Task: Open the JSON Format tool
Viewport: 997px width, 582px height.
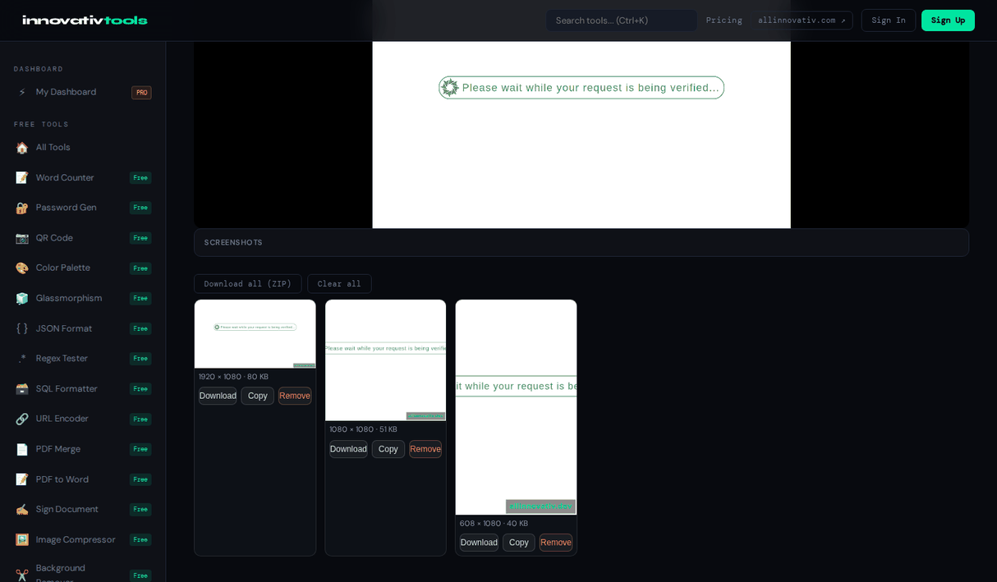Action: 83,328
